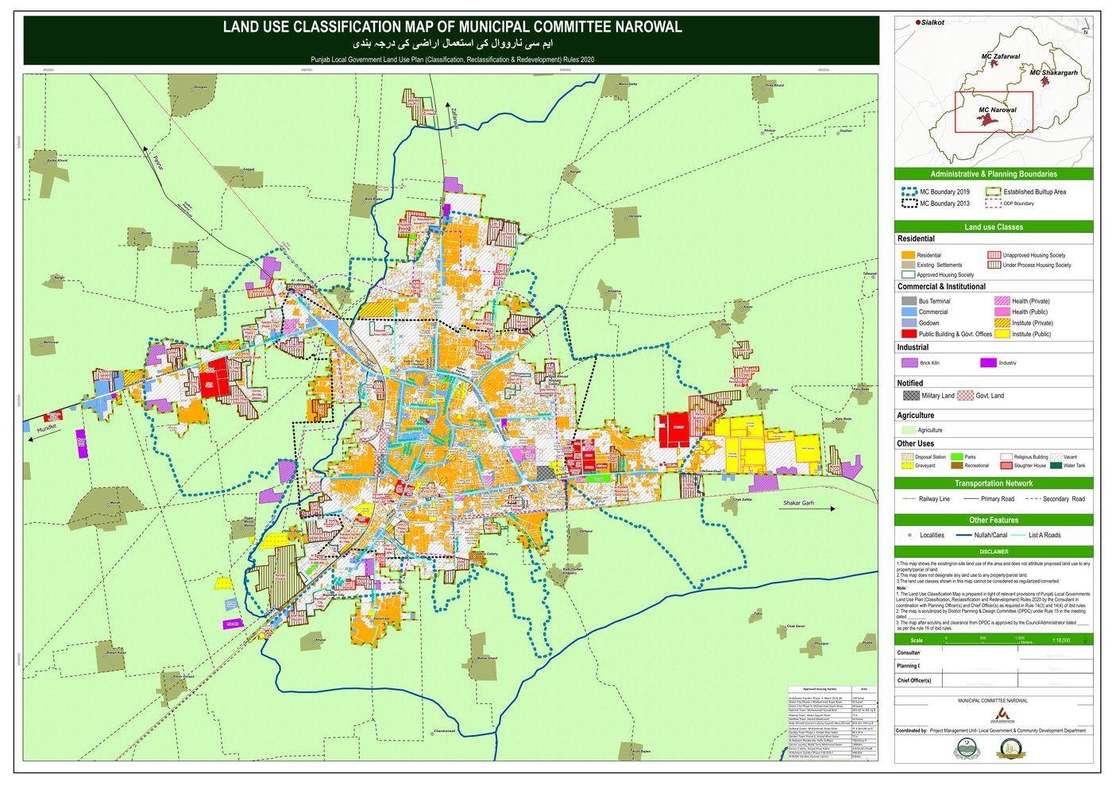This screenshot has height=786, width=1112.
Task: Select the brown Recreational swatch
Action: pos(956,466)
